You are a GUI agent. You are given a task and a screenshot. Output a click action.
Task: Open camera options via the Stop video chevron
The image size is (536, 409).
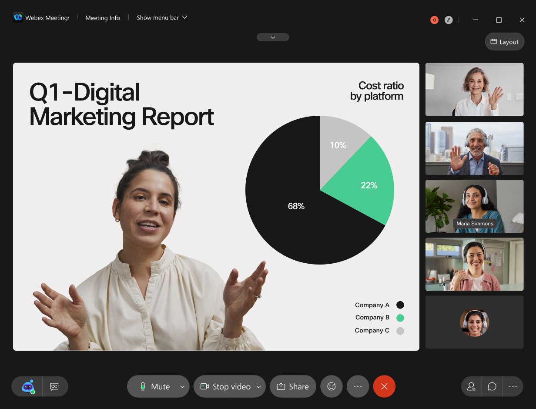259,386
